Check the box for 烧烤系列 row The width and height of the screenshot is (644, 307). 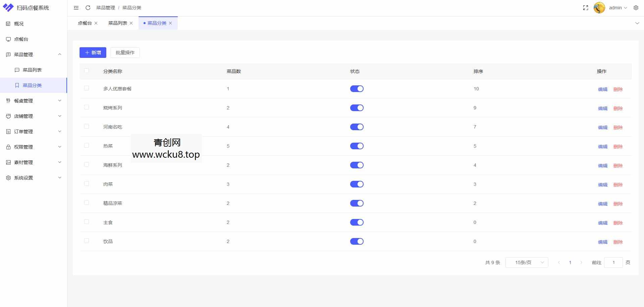87,107
